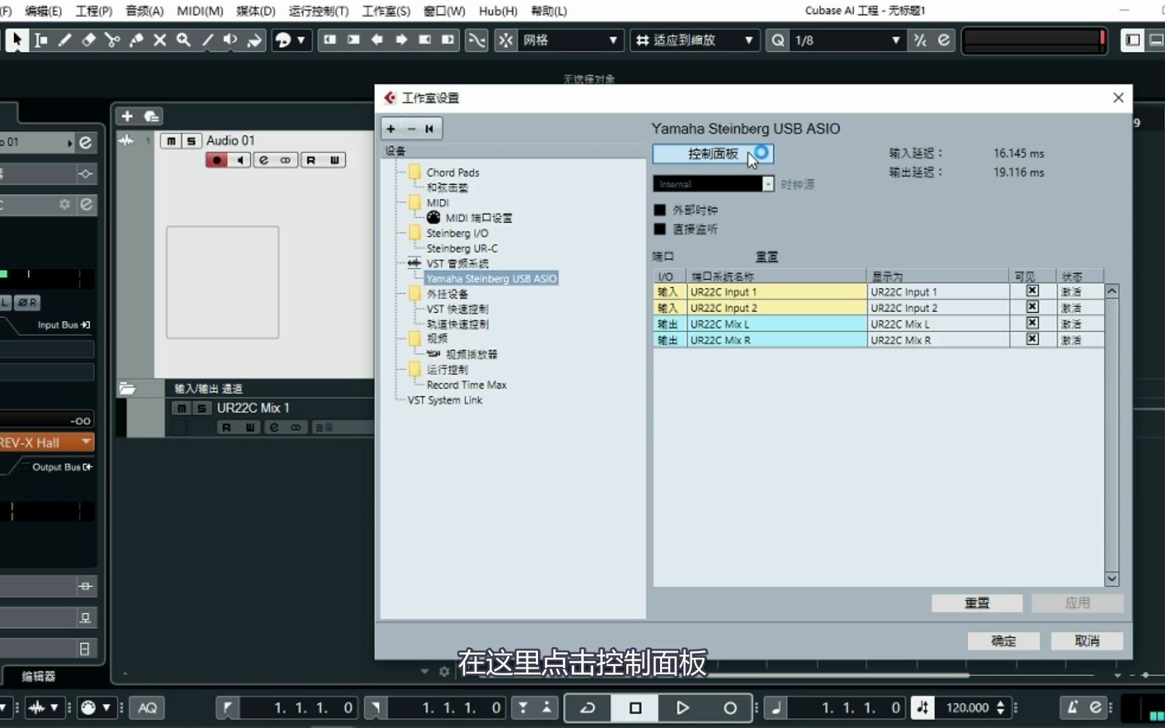The image size is (1165, 728).
Task: Solo the Audio 01 track
Action: pos(191,140)
